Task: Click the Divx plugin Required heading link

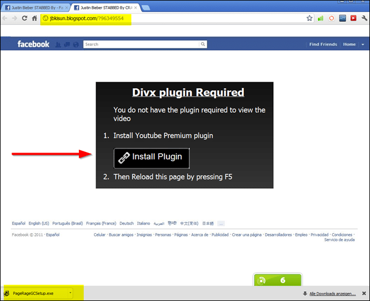Action: pos(188,93)
